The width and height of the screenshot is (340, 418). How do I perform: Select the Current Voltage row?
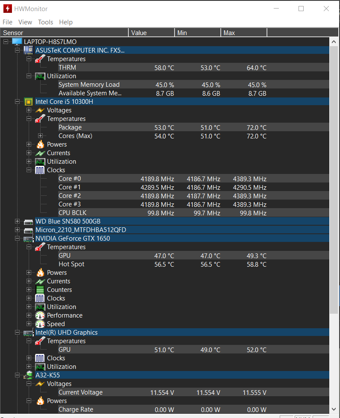(x=194, y=392)
